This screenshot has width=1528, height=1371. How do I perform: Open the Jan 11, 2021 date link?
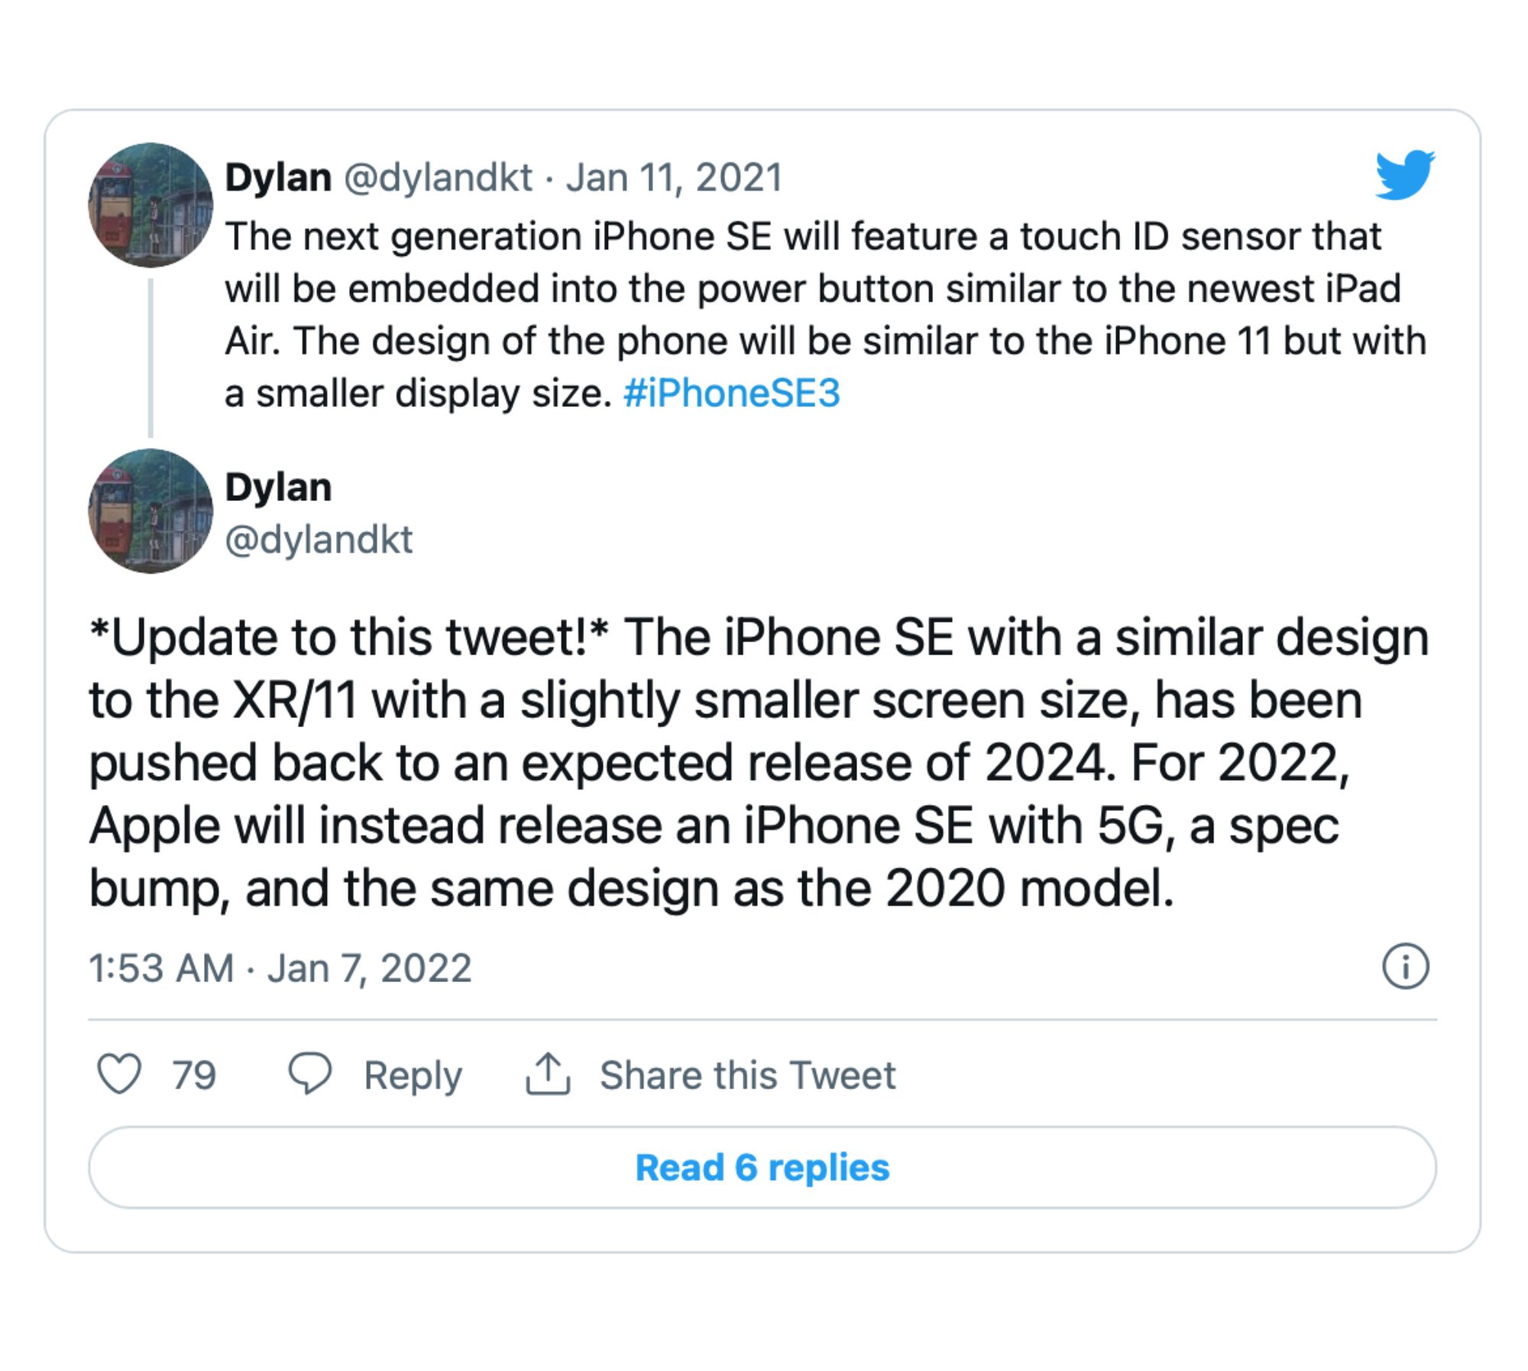674,178
